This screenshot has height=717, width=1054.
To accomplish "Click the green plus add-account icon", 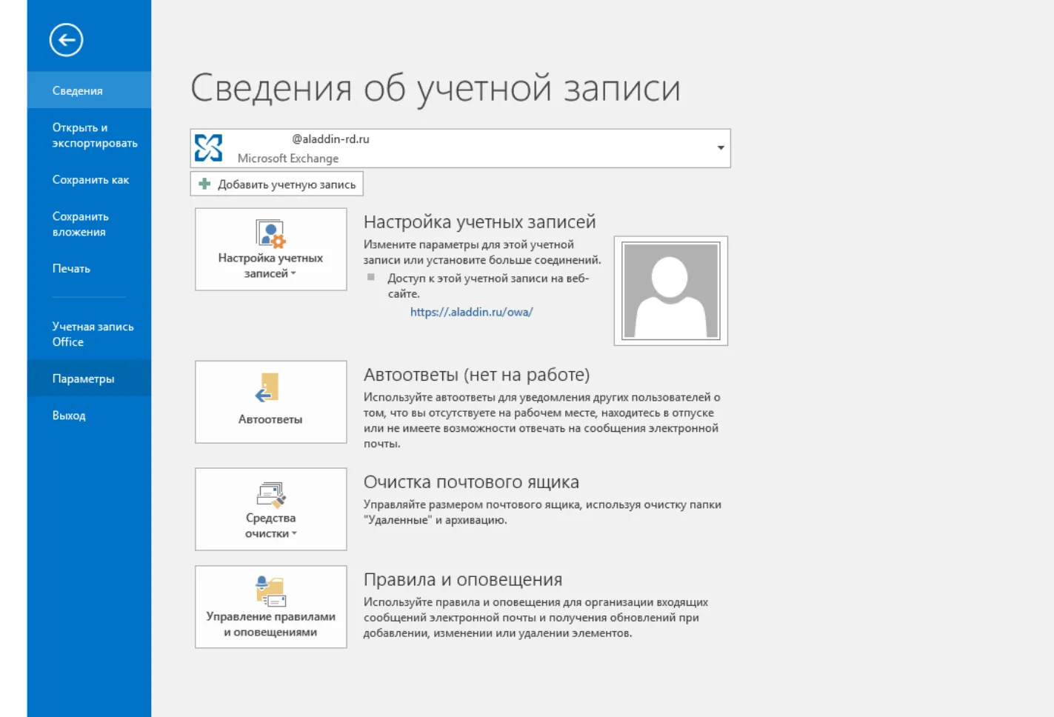I will coord(204,184).
